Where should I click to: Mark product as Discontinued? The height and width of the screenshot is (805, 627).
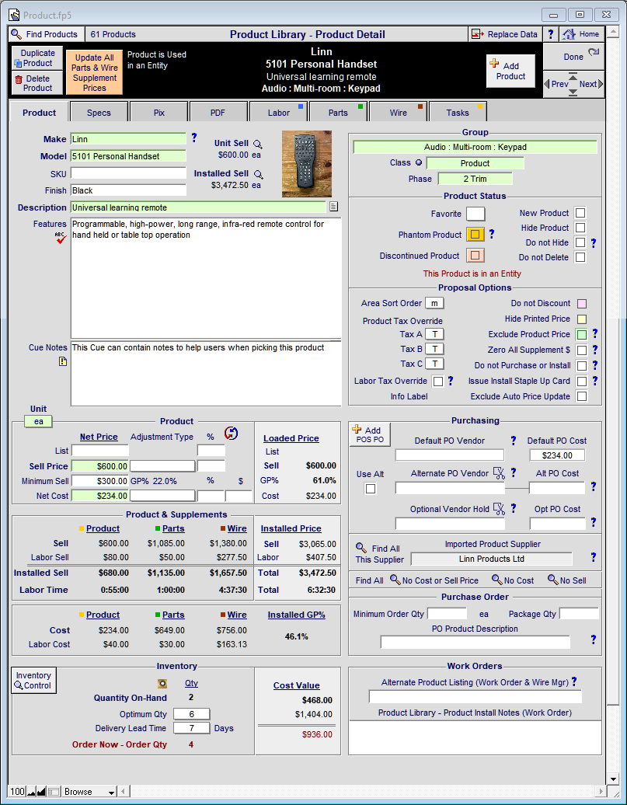pyautogui.click(x=475, y=255)
